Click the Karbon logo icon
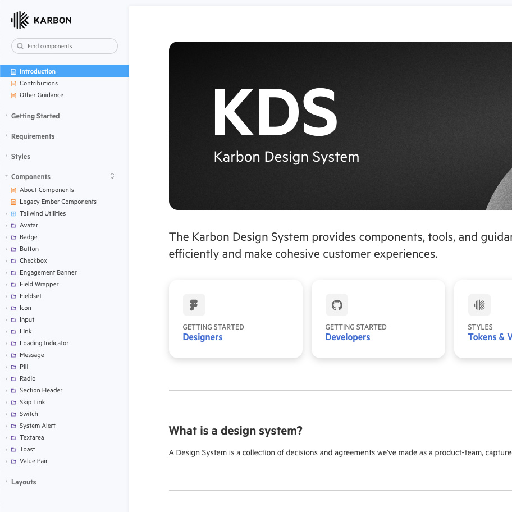512x512 pixels. coord(20,20)
